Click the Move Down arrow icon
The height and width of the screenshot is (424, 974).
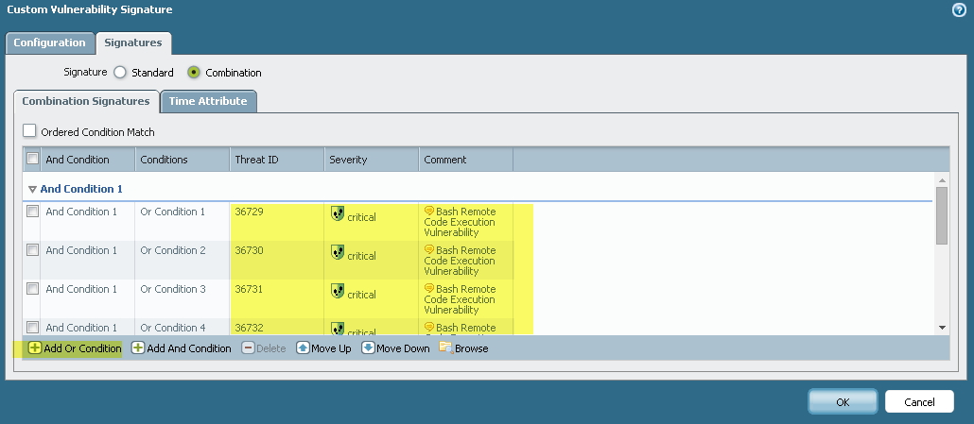[368, 348]
